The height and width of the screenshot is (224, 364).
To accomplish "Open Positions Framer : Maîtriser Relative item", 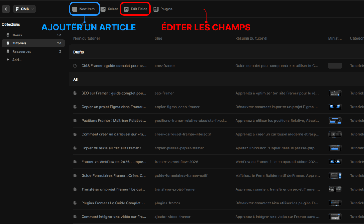I will [x=114, y=121].
